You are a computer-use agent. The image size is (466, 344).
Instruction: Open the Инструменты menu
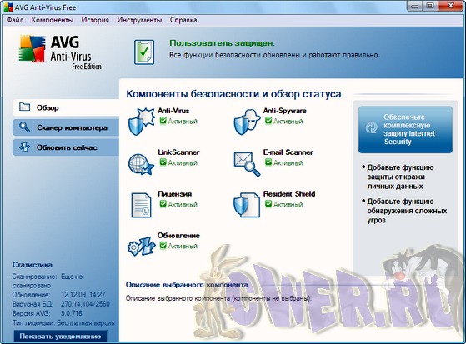[139, 20]
